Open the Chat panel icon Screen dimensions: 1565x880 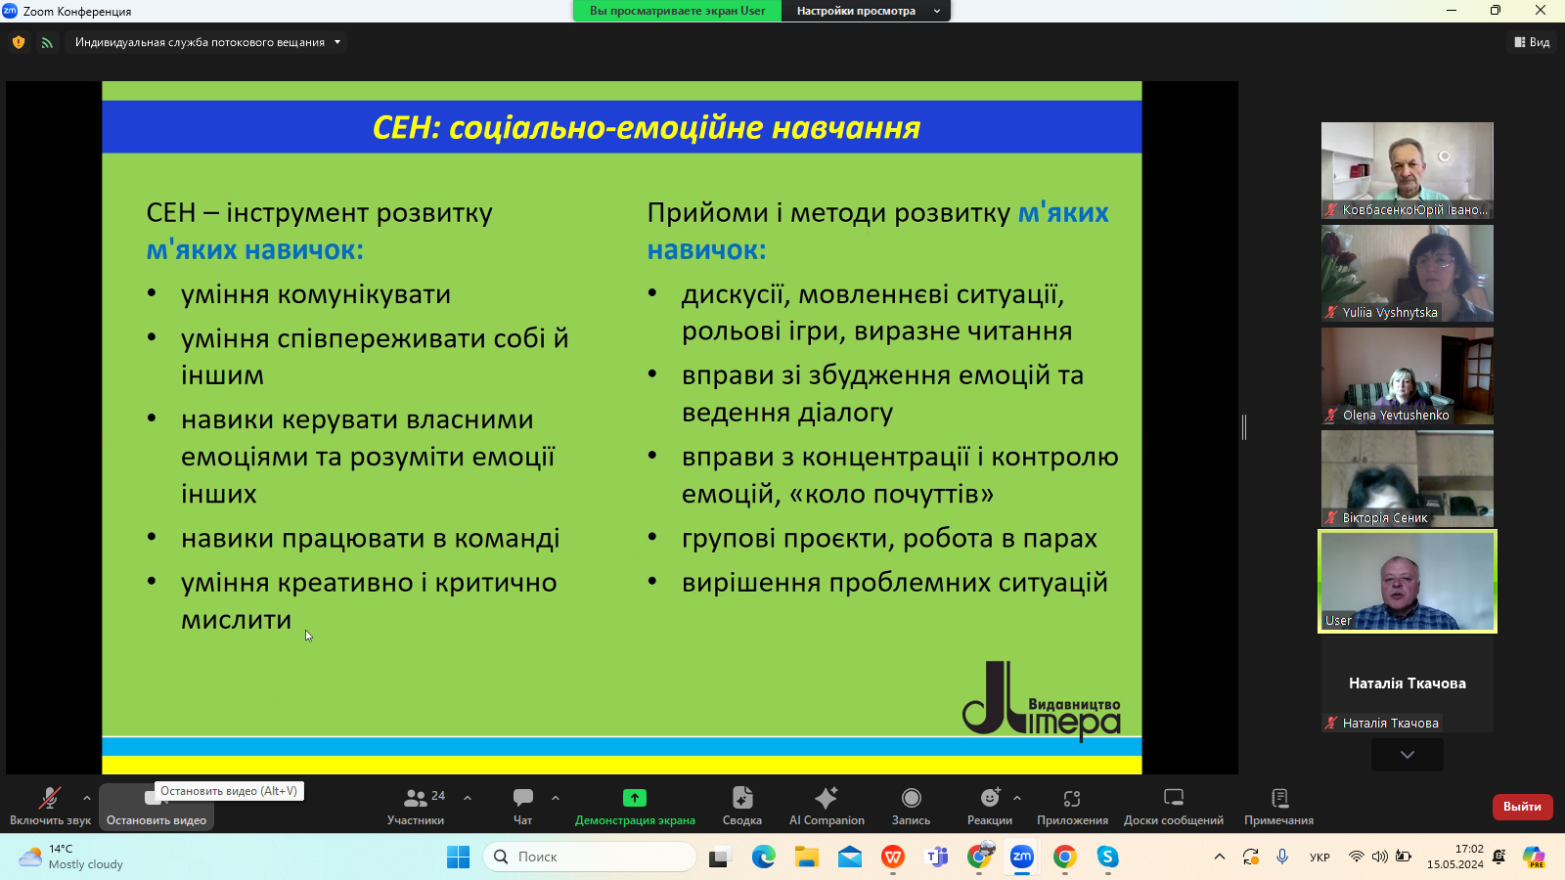523,799
